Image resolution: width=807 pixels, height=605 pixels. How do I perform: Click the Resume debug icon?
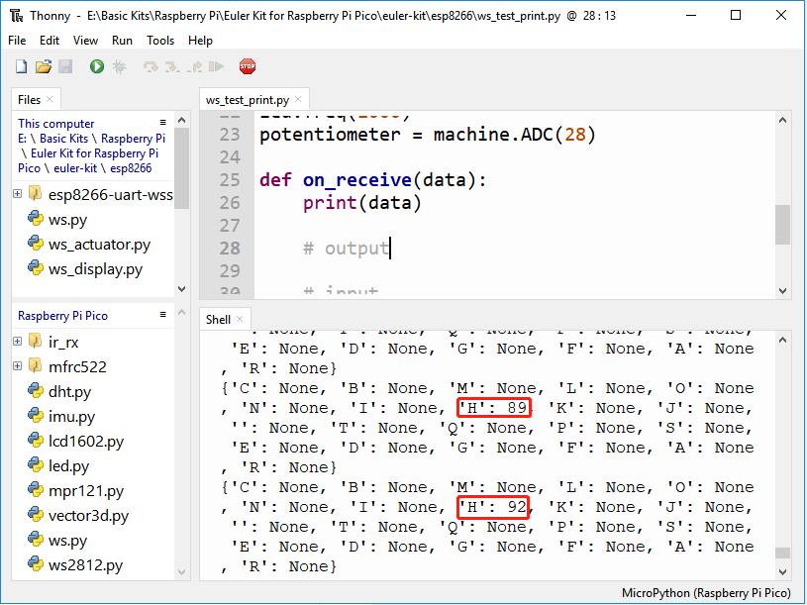216,66
